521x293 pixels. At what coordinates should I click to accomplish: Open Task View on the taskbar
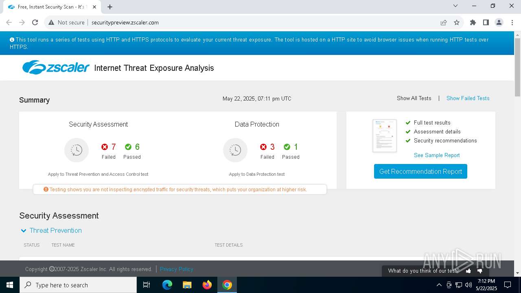coord(147,285)
